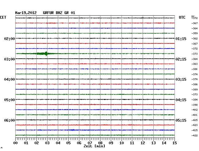Viewport: 199px width, 151px height.
Task: Click the 14 minute axis label
Action: coord(164,143)
